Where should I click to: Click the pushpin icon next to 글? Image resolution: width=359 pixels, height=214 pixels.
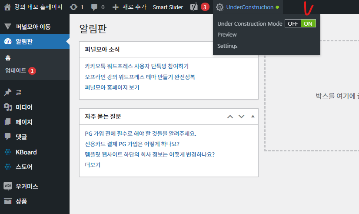coord(8,92)
